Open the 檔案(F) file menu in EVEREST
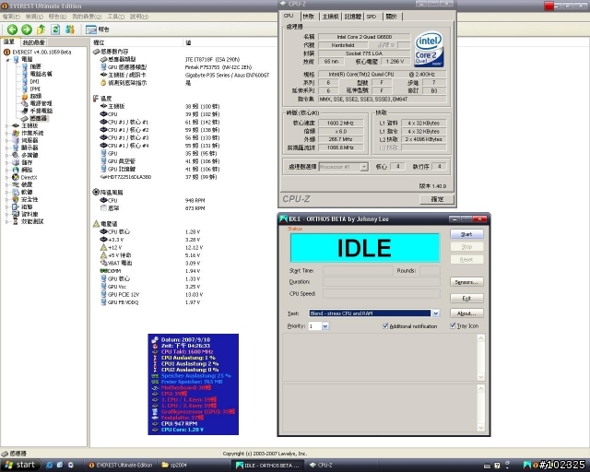The height and width of the screenshot is (472, 590). [11, 17]
